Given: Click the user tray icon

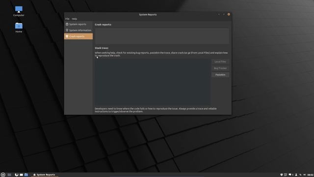Looking at the screenshot, I should (x=296, y=175).
